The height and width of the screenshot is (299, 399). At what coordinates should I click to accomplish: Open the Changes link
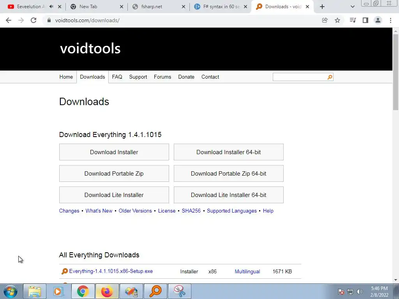point(69,211)
